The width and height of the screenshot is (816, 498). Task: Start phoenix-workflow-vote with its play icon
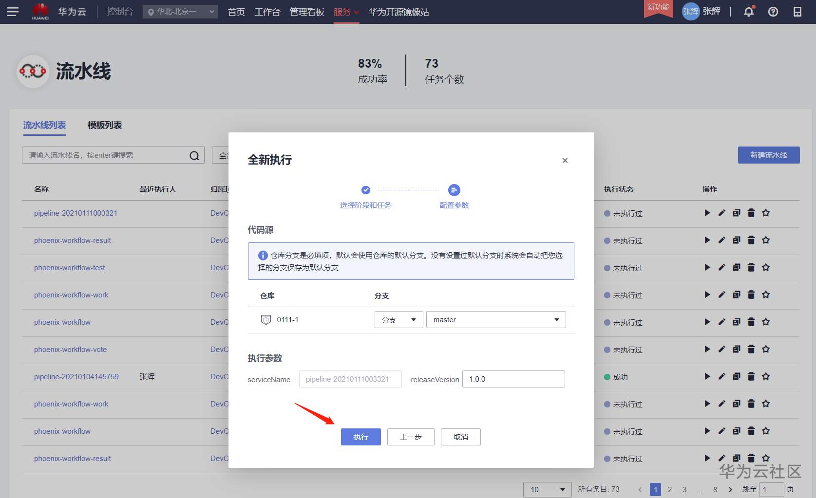coord(707,349)
